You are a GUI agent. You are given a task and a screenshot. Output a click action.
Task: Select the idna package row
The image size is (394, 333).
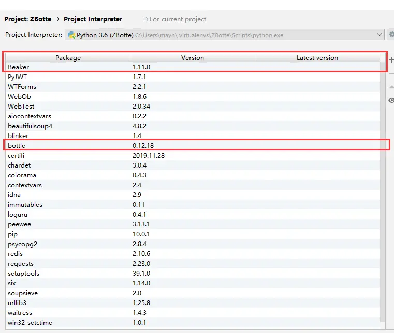(193, 195)
